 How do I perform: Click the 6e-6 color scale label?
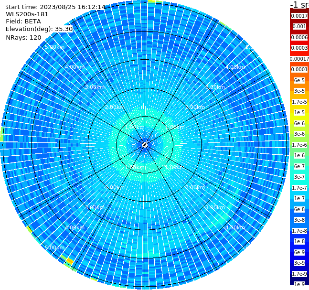tap(299, 123)
